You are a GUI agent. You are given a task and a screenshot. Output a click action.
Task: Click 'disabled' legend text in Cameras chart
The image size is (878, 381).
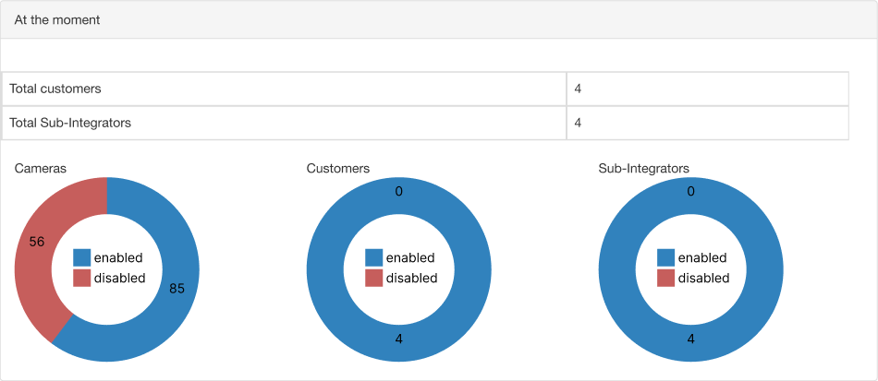coord(120,278)
